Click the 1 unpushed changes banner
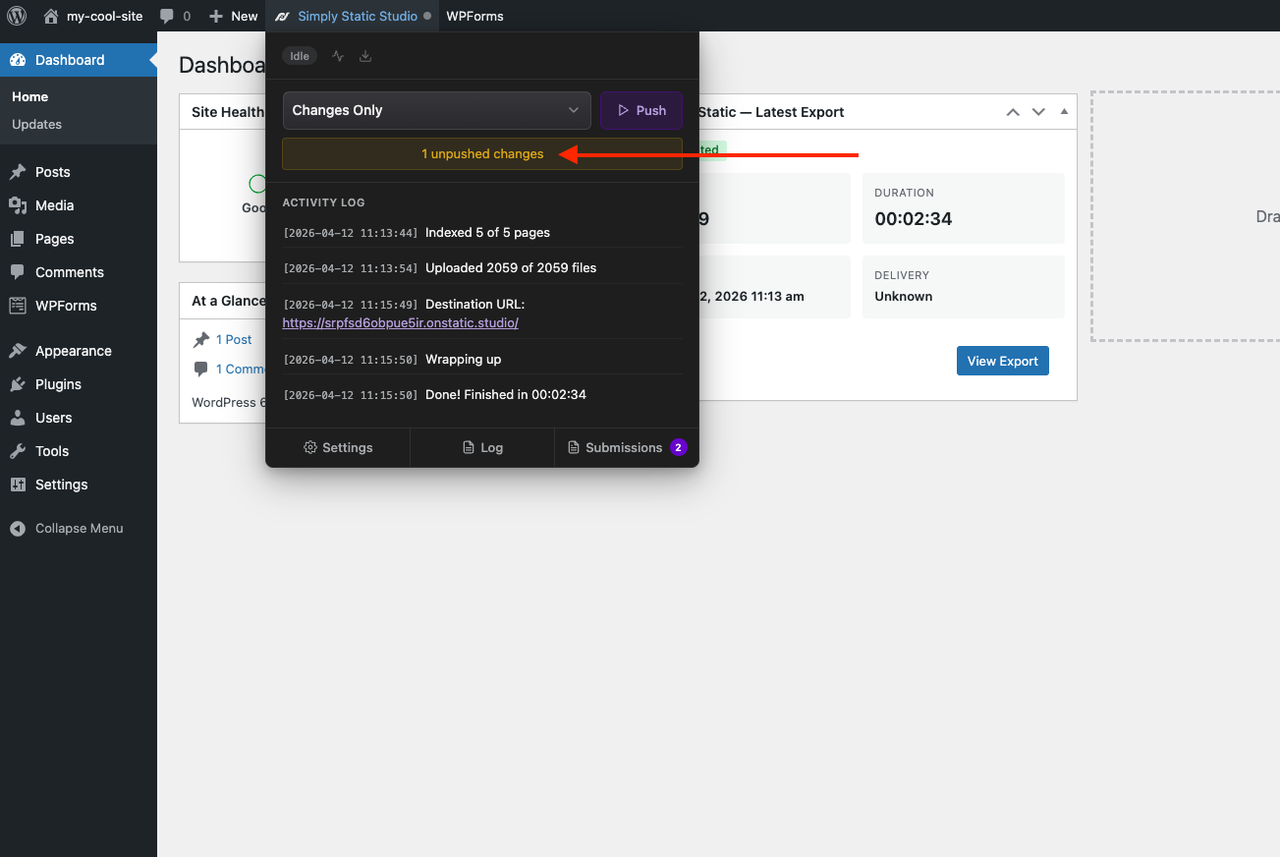1280x857 pixels. point(482,153)
